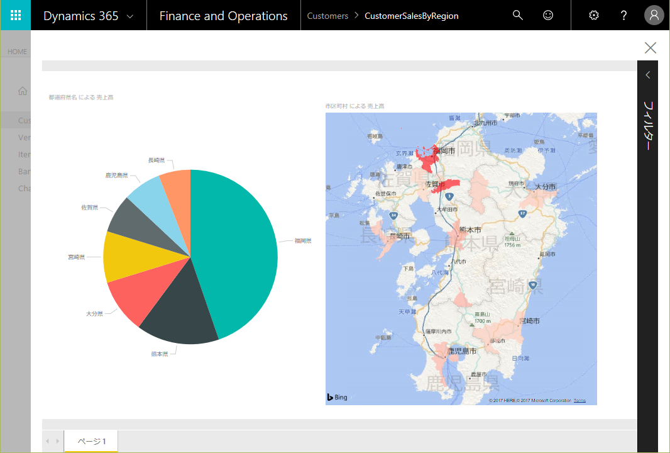Click the 福岡県 pie label
Screen dimensions: 670x453
coord(302,241)
